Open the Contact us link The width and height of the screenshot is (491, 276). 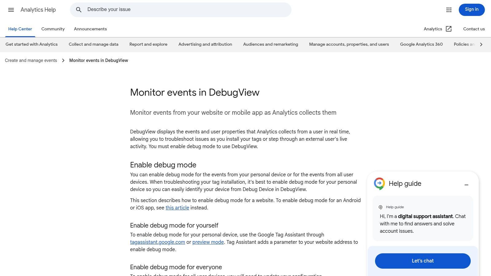tap(474, 29)
